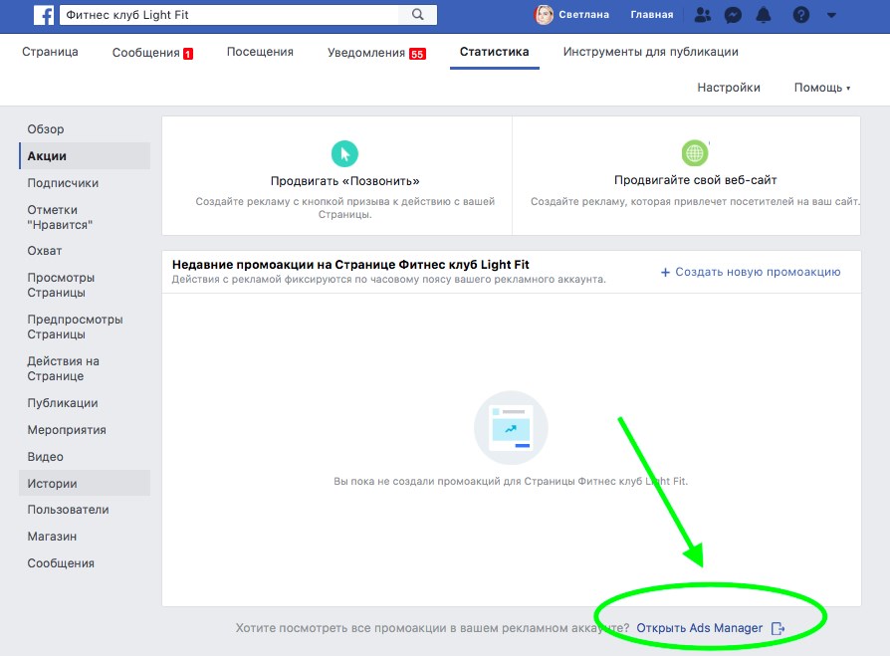The width and height of the screenshot is (890, 656).
Task: Open Просмотры Страницы in the sidebar
Action: pos(61,285)
